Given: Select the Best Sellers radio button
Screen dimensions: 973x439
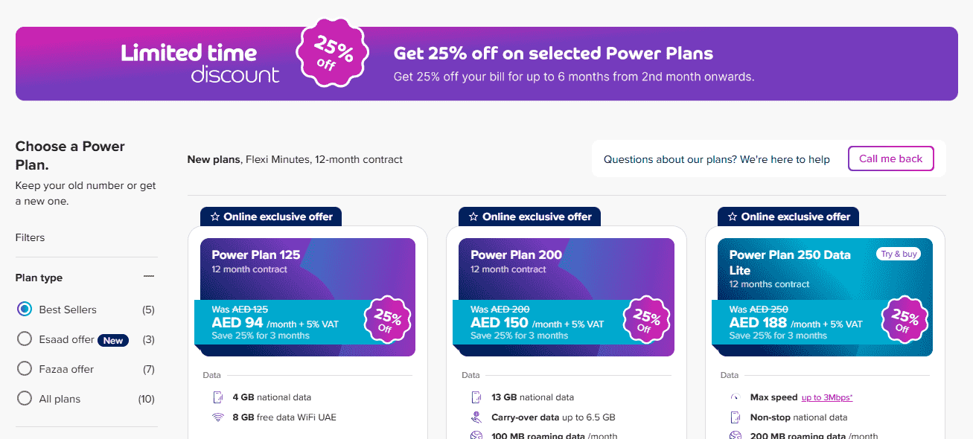Looking at the screenshot, I should click(x=26, y=309).
